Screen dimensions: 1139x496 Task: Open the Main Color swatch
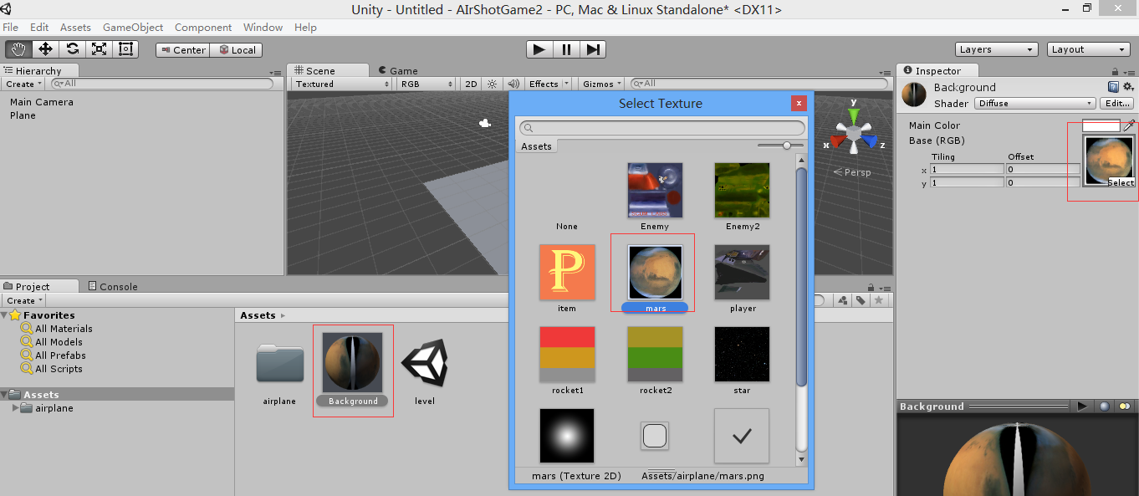pos(1101,125)
